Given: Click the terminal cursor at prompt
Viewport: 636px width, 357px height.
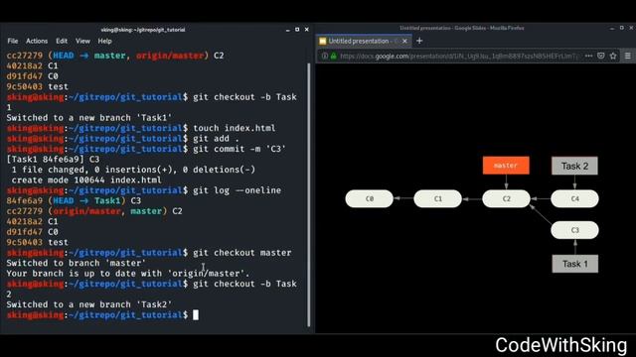Looking at the screenshot, I should pos(196,315).
